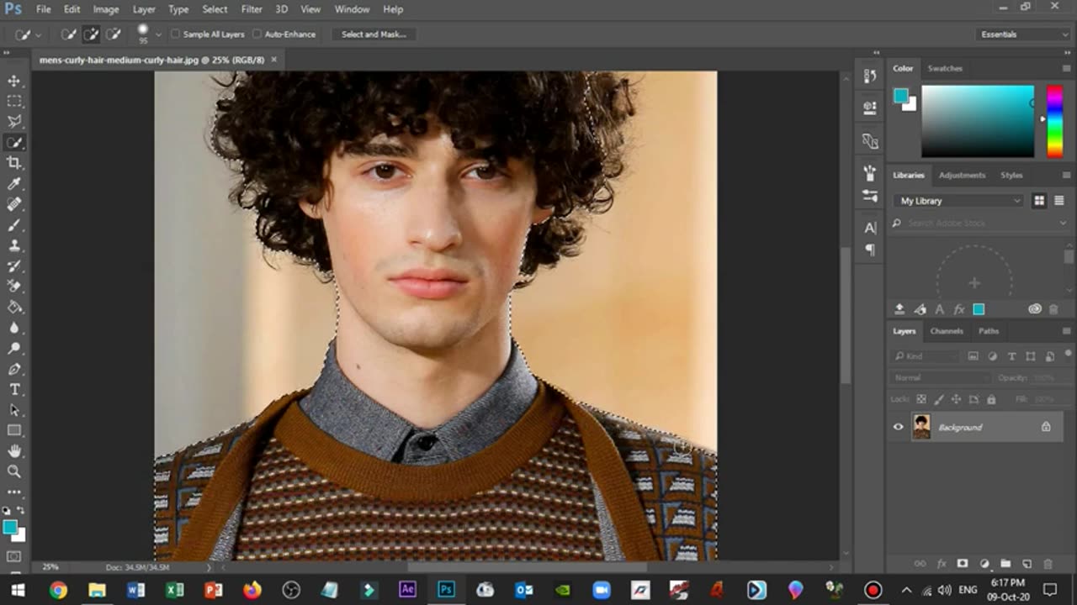Select the Dodge tool

click(14, 348)
